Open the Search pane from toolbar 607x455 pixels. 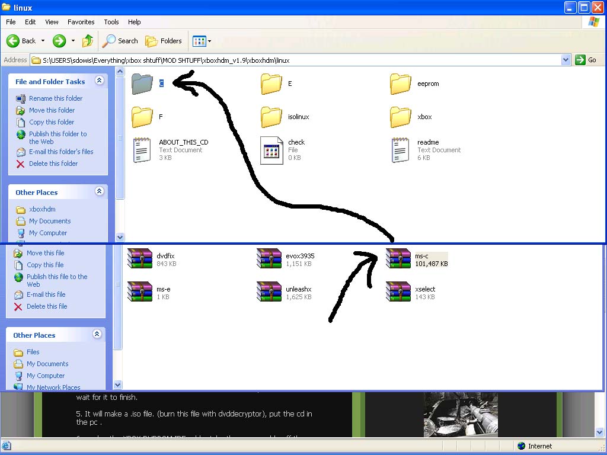[120, 41]
